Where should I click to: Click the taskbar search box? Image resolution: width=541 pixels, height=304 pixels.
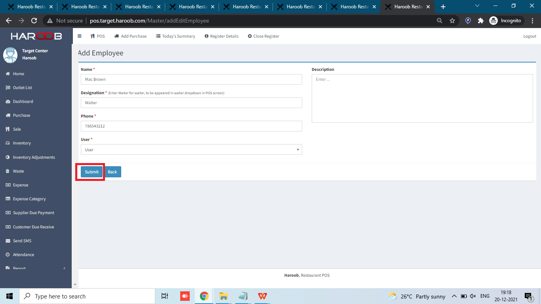click(87, 296)
